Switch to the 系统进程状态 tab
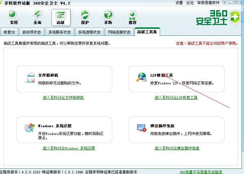The height and width of the screenshot is (174, 244). [90, 32]
